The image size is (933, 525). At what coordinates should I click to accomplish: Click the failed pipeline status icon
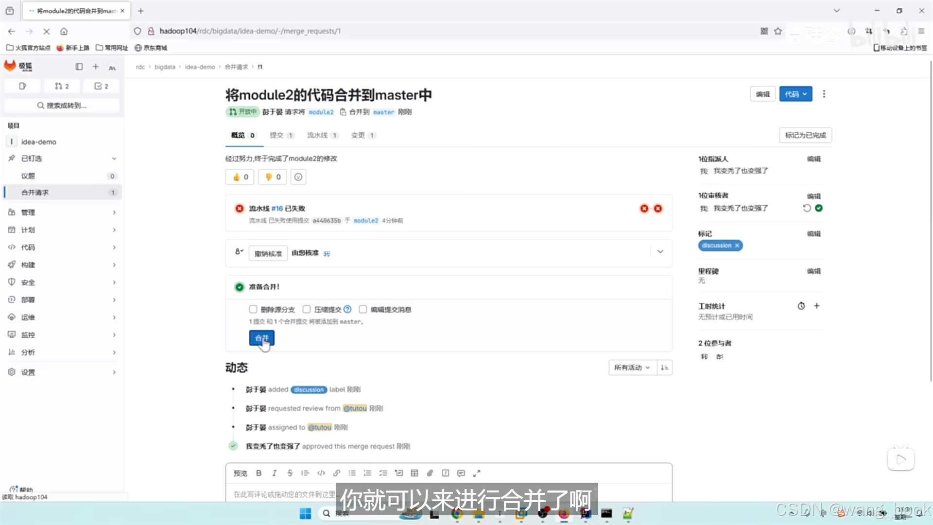click(x=240, y=209)
